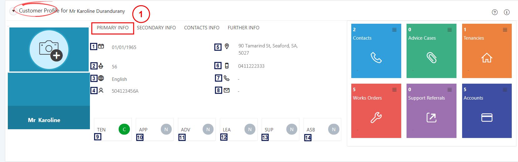Collapse the Customer Profile panel arrow
This screenshot has width=518, height=162.
(13, 11)
